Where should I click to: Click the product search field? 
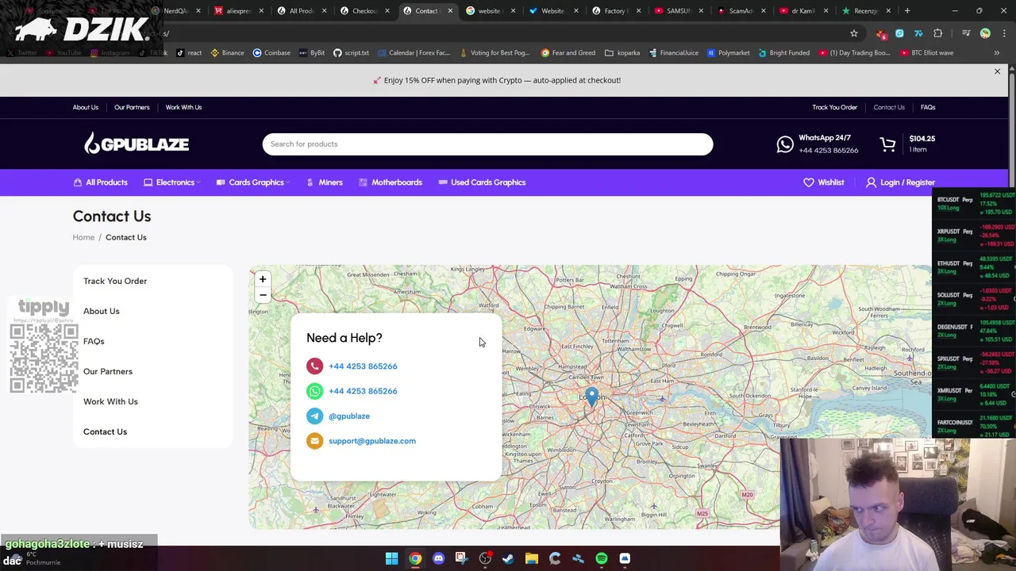[487, 144]
